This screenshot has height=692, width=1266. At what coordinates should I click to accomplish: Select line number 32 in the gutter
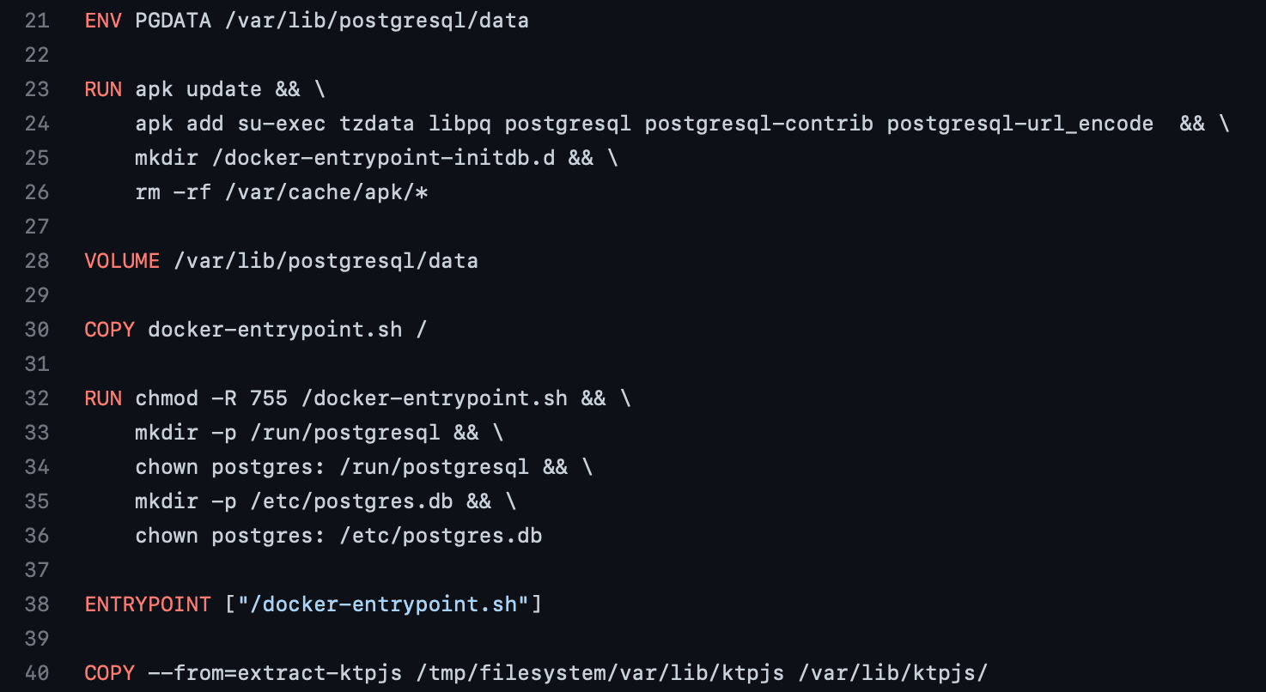click(x=37, y=398)
